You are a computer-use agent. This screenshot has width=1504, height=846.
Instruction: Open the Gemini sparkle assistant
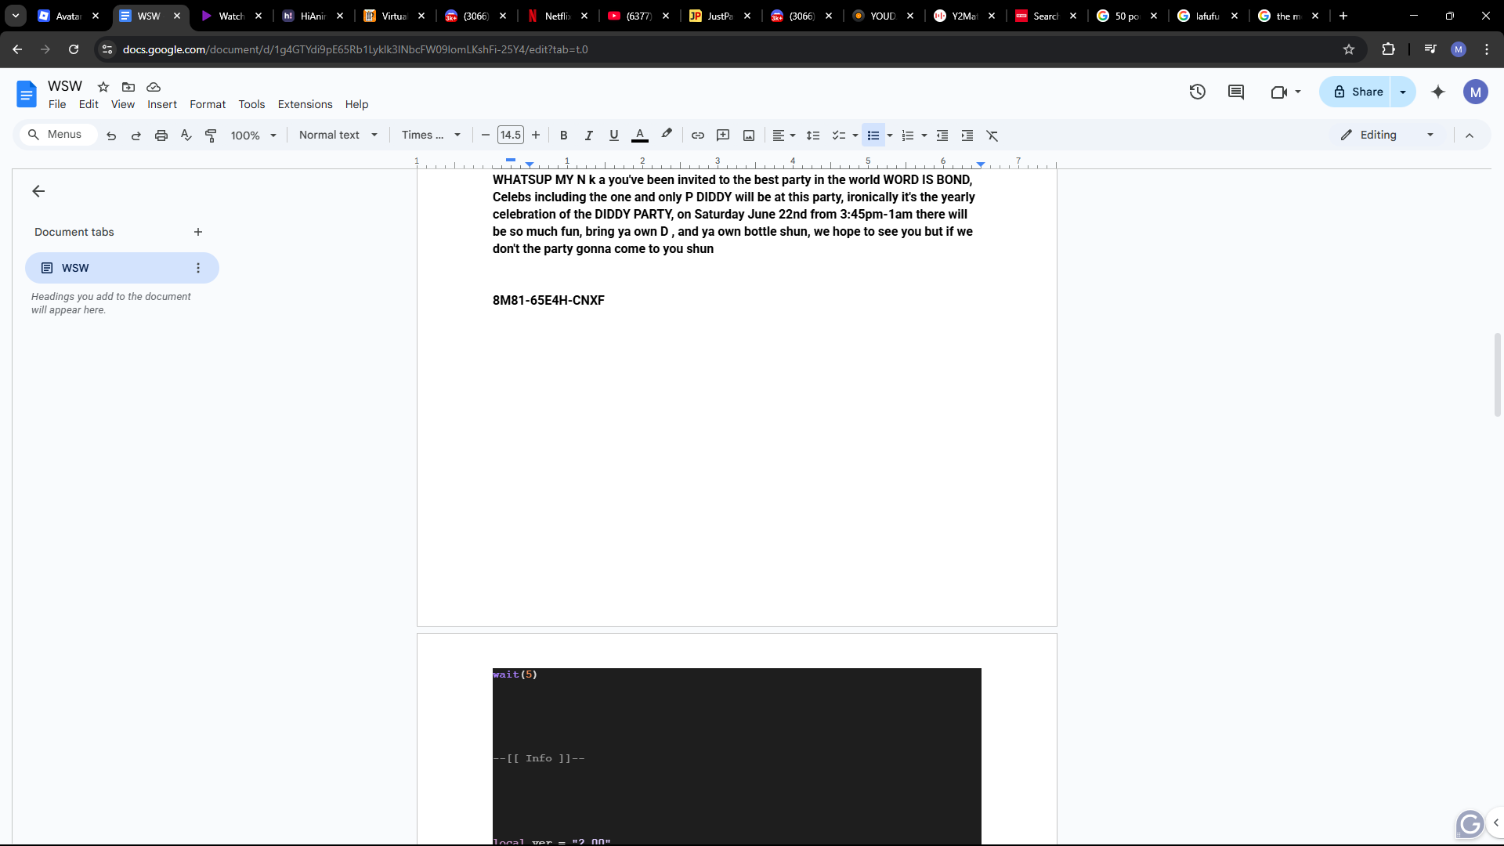pyautogui.click(x=1438, y=92)
